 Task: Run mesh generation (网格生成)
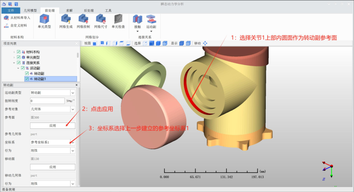pos(66,21)
